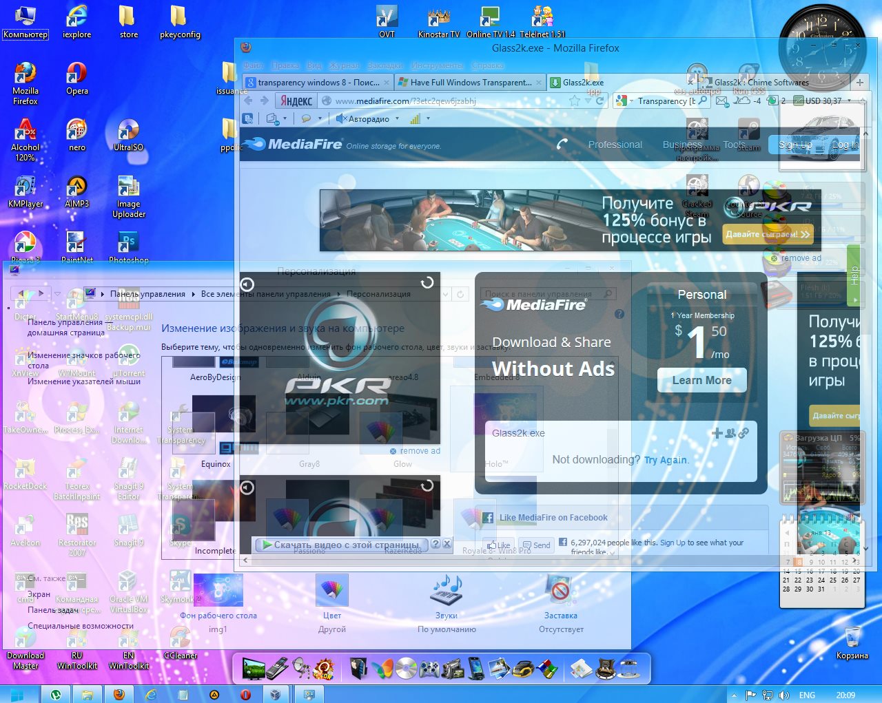882x703 pixels.
Task: Click ENG language indicator in tray
Action: (x=807, y=695)
